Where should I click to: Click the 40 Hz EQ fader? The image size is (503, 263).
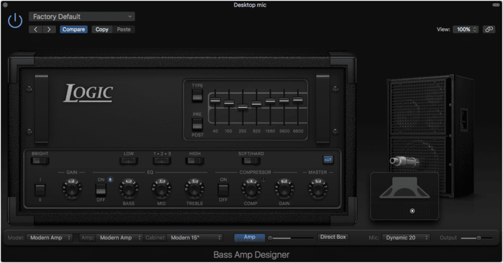pyautogui.click(x=215, y=101)
